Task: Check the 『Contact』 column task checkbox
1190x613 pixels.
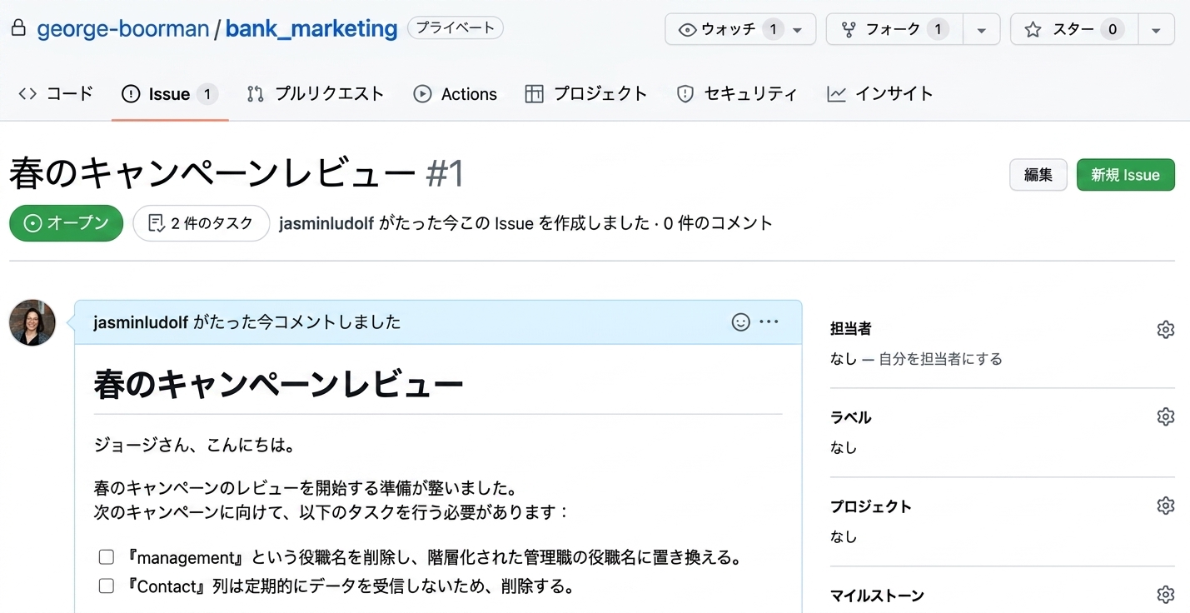Action: [x=107, y=586]
